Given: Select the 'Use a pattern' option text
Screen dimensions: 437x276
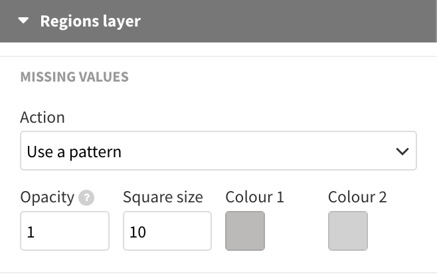Looking at the screenshot, I should 74,152.
